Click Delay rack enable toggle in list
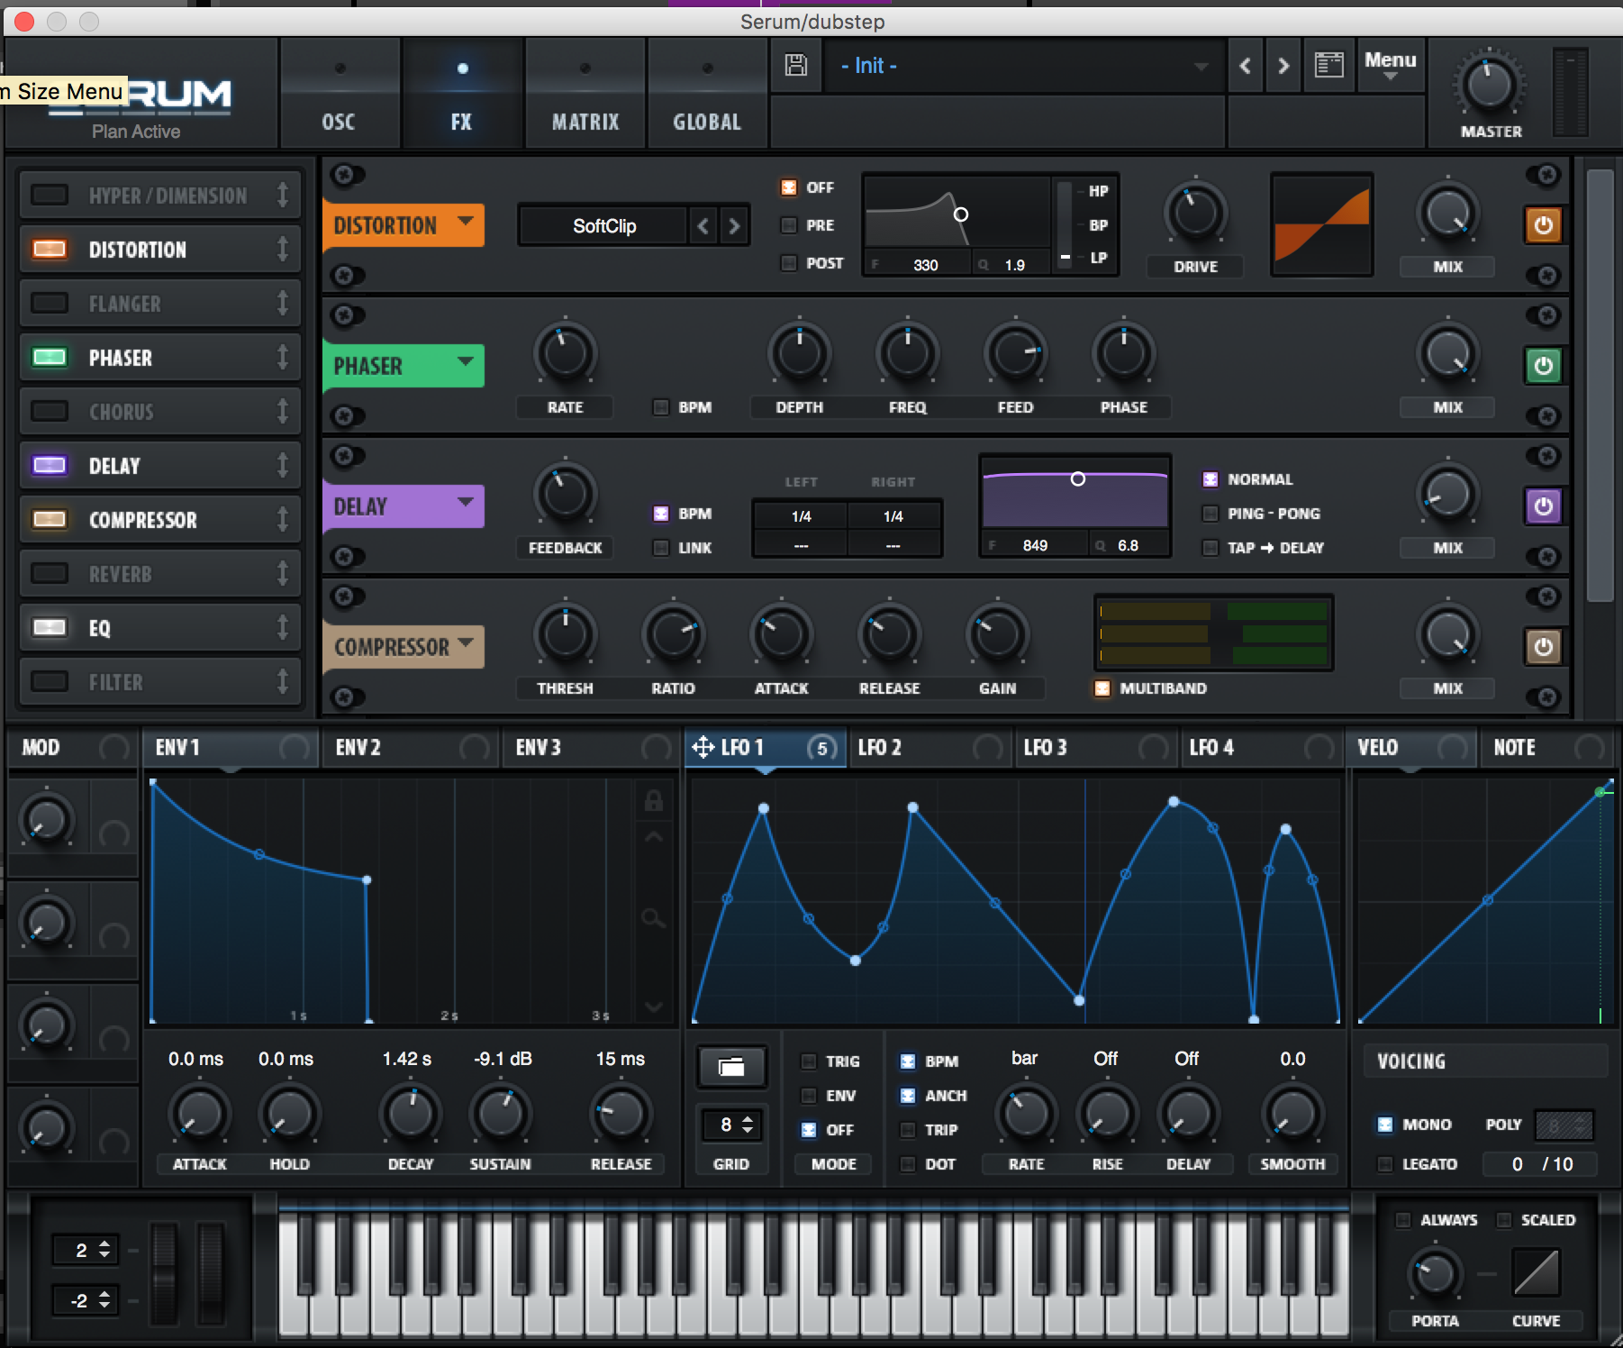1623x1348 pixels. [x=50, y=466]
